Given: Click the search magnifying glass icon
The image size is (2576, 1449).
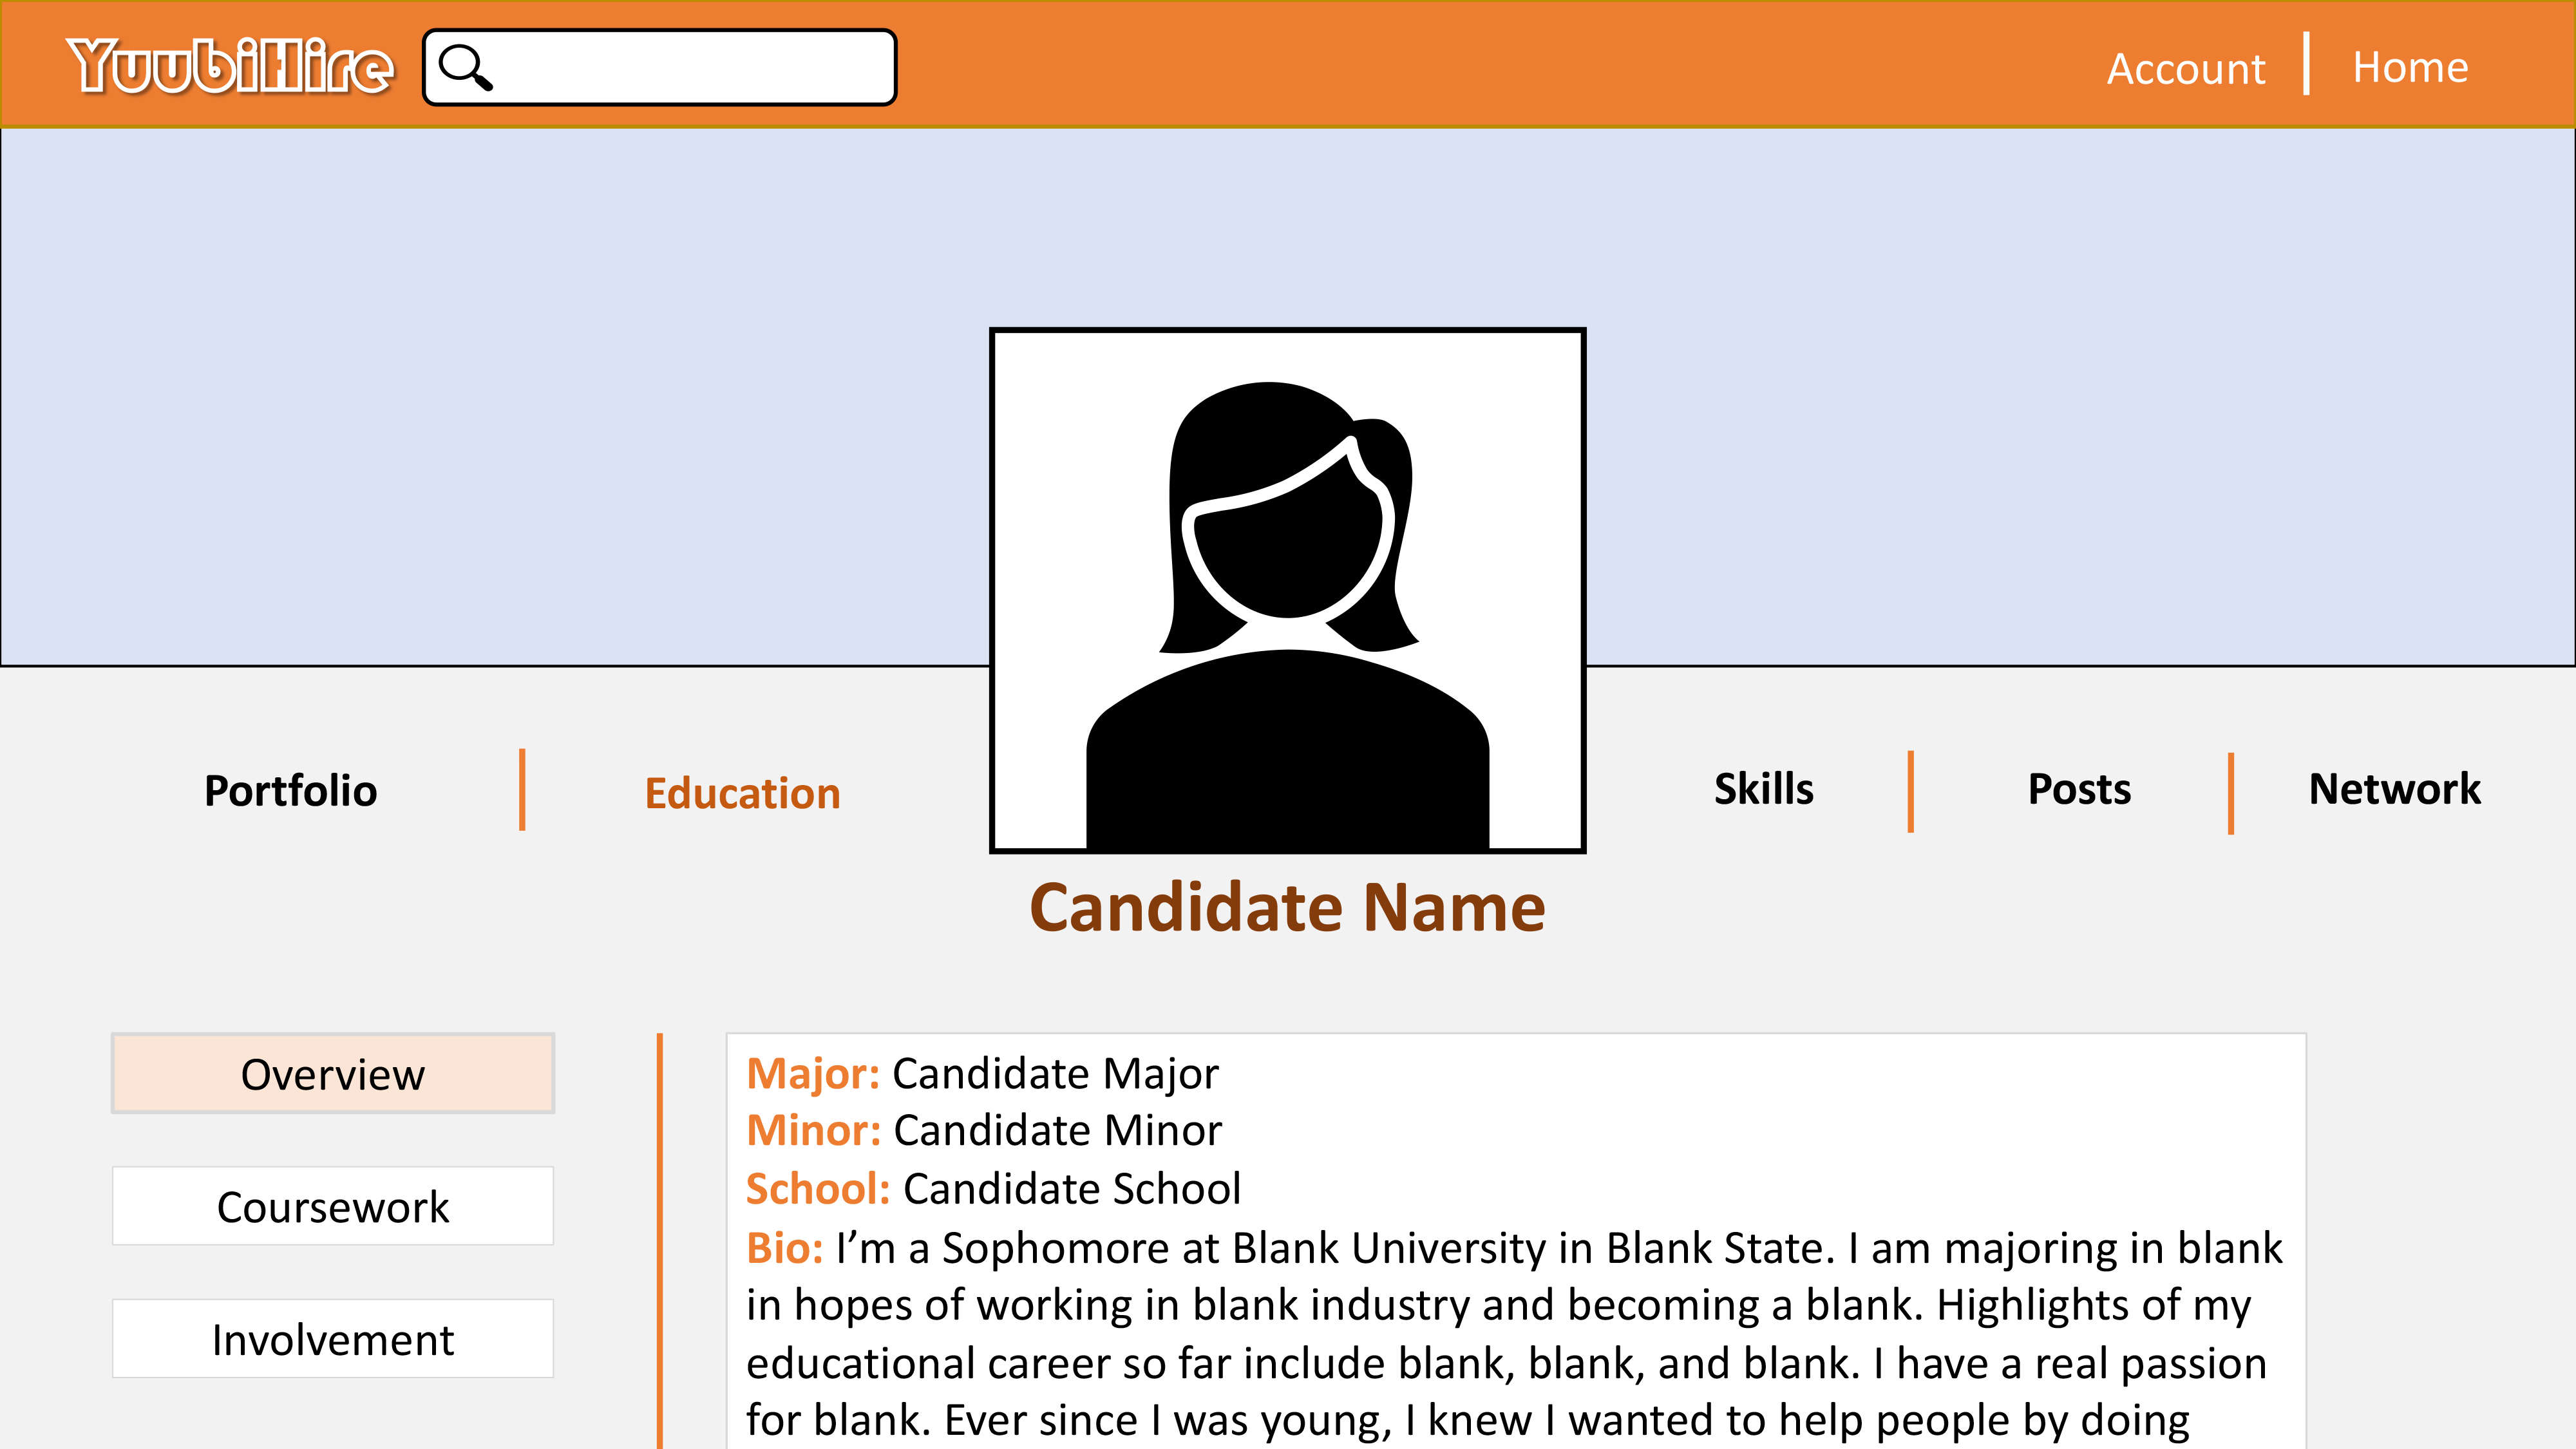Looking at the screenshot, I should [x=467, y=67].
